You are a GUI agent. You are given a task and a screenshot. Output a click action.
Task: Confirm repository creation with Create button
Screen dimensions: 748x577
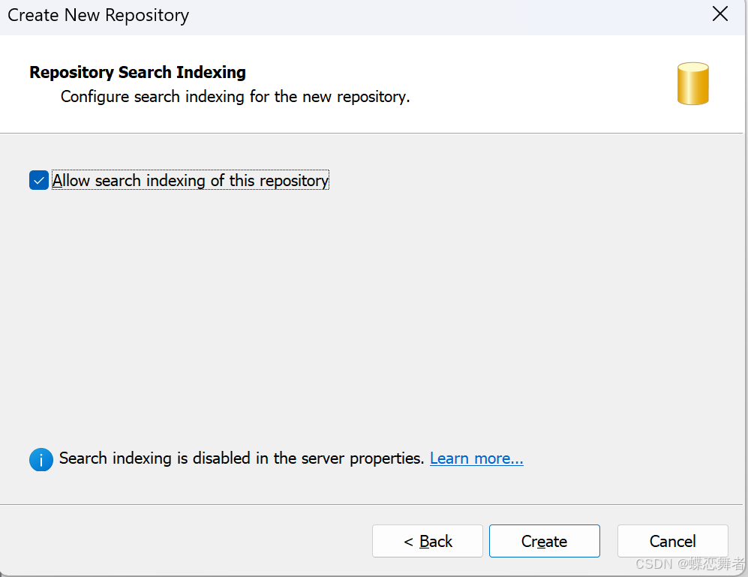click(x=544, y=541)
